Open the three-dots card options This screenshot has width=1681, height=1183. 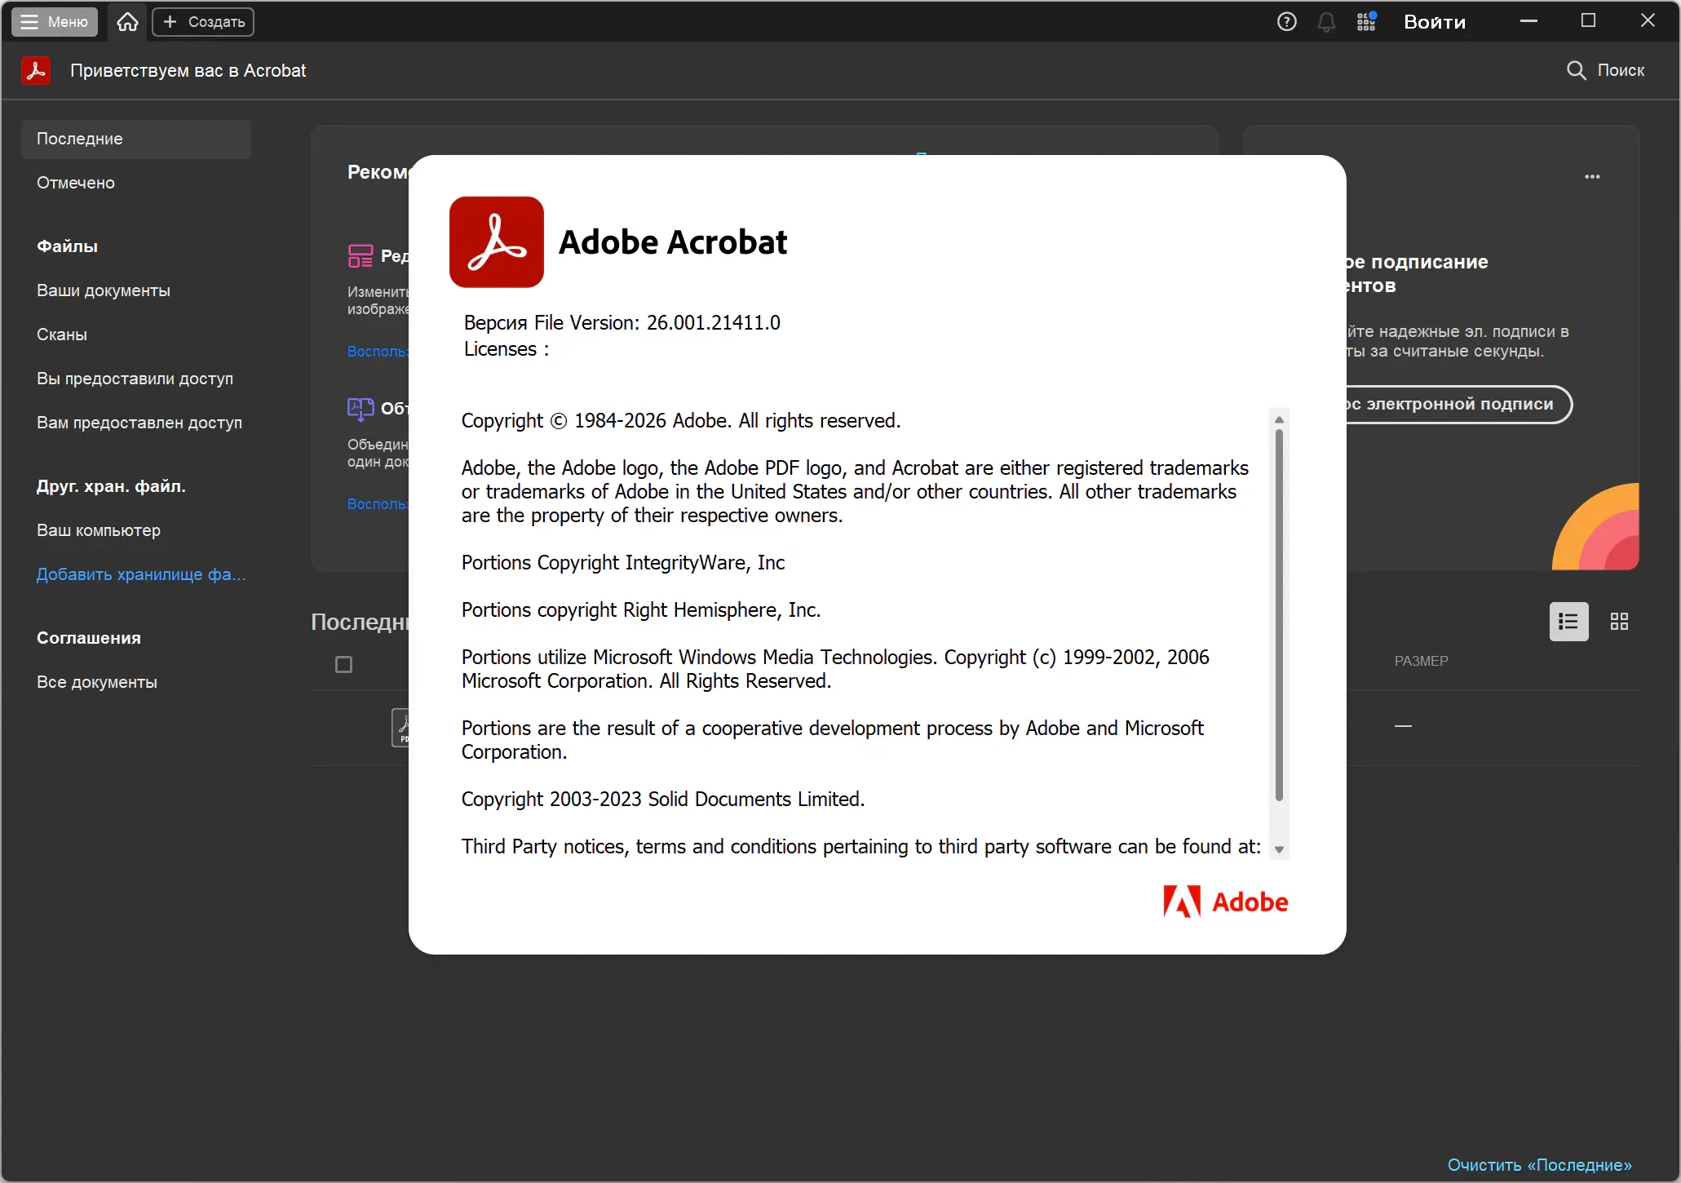(1592, 176)
